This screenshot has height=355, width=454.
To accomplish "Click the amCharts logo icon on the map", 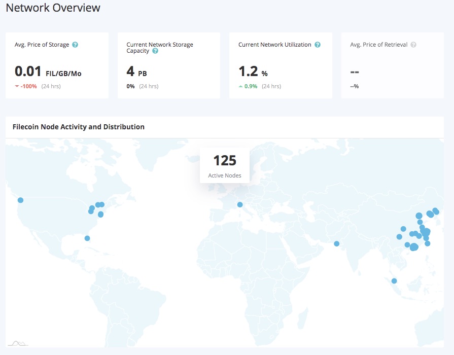I will 18,343.
